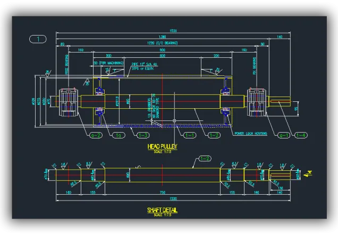Viewport: 338px width, 235px height.
Task: Click the ø300 diameter text
Action: tap(44, 101)
